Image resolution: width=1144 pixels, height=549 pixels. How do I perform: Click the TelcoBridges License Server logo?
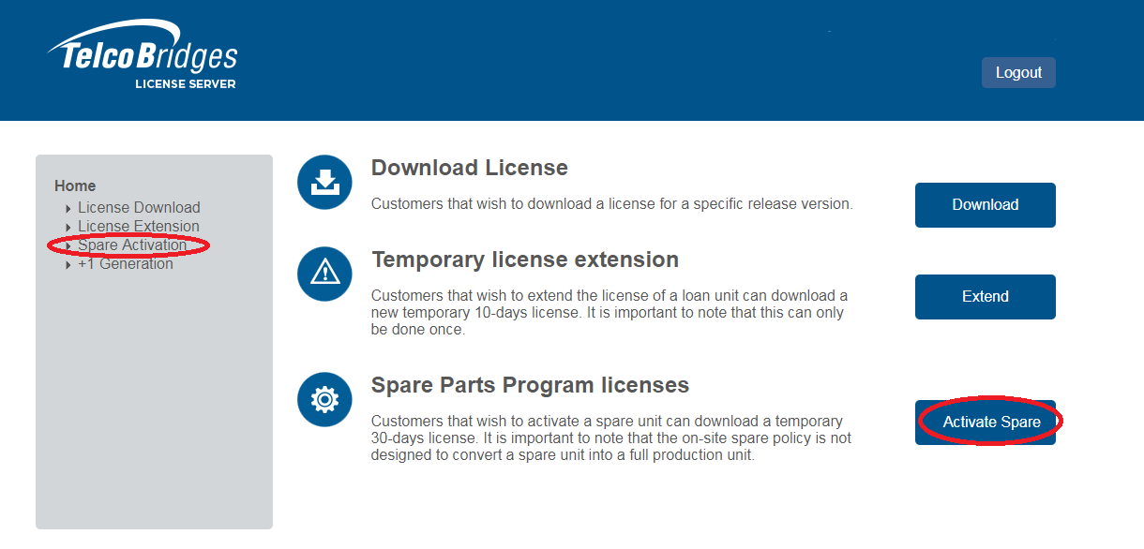point(143,60)
